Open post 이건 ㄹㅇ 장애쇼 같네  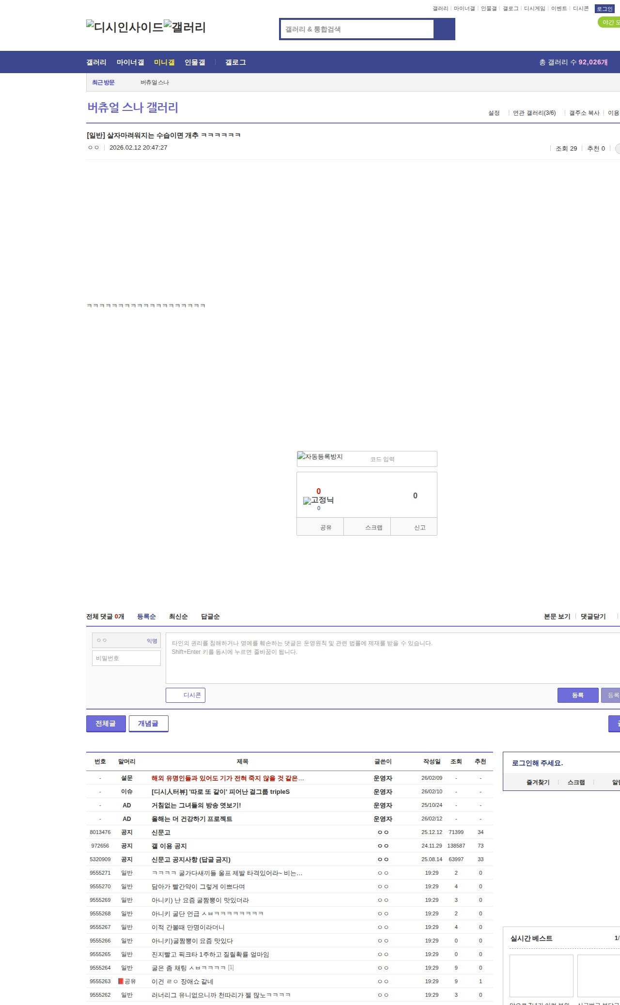(x=183, y=981)
